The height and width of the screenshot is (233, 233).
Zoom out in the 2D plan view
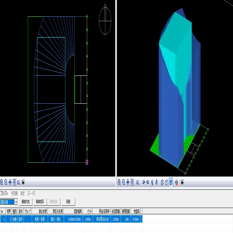click(x=6, y=182)
